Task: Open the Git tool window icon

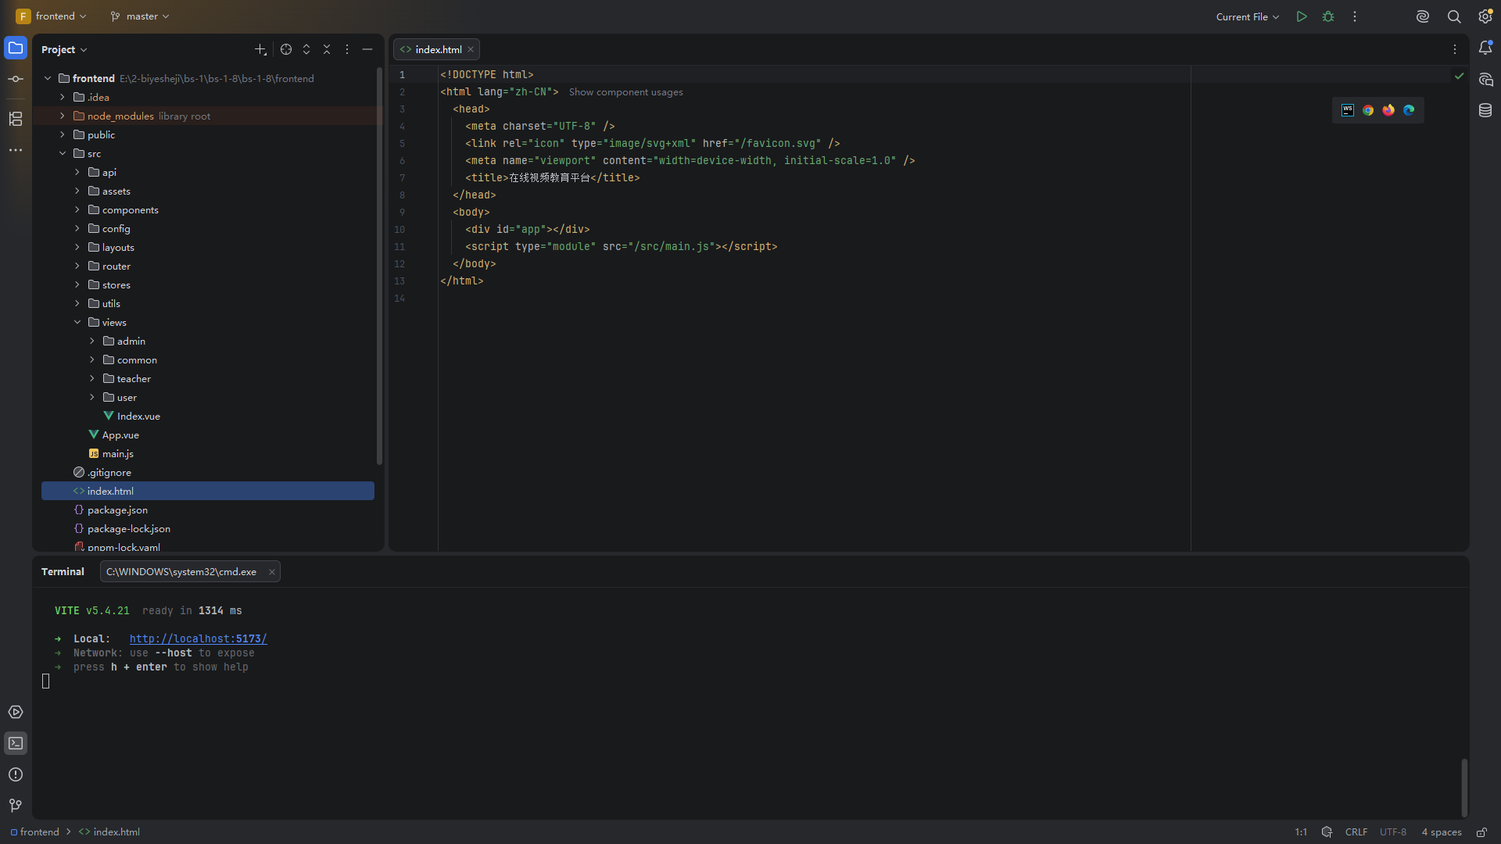Action: (x=16, y=806)
